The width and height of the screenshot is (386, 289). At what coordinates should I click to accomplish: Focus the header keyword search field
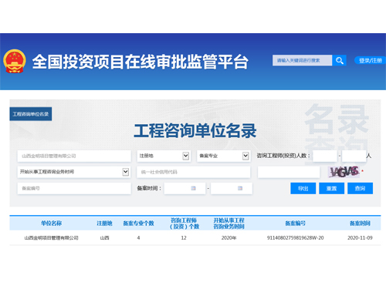tap(302, 60)
